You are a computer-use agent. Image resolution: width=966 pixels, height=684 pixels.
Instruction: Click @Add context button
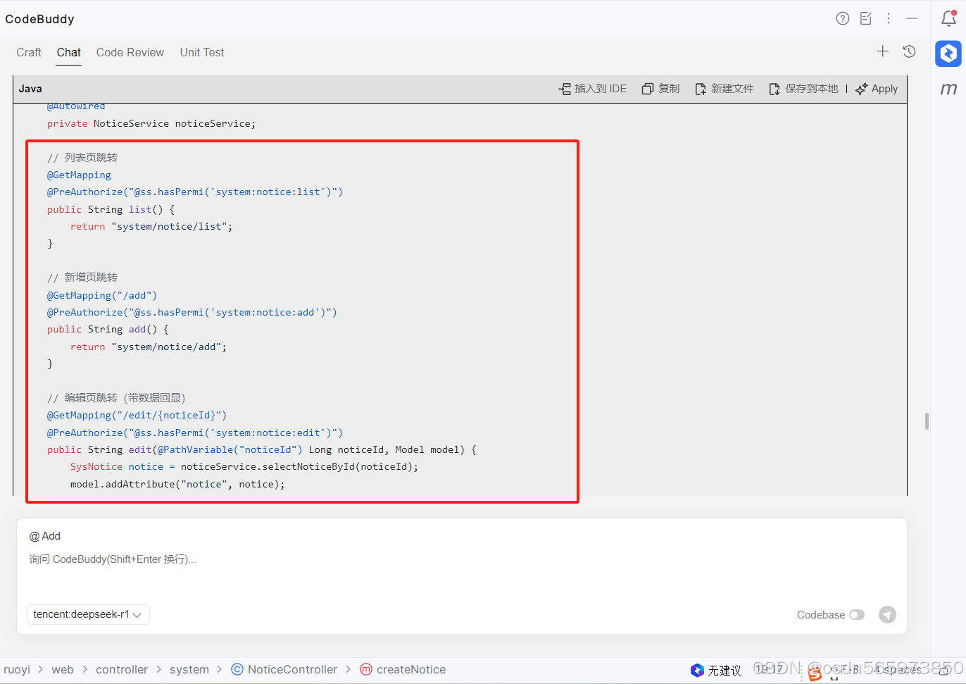[45, 536]
